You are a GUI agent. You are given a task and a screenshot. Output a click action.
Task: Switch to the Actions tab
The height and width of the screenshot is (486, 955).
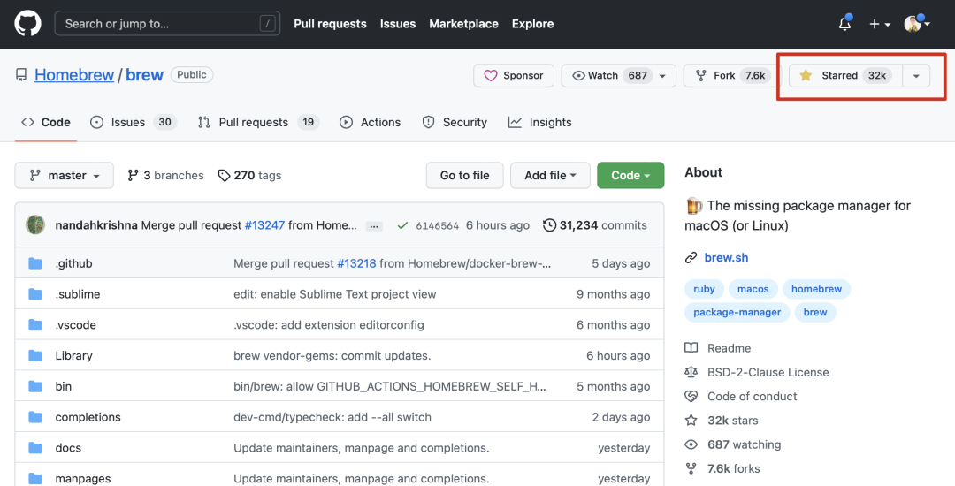371,122
